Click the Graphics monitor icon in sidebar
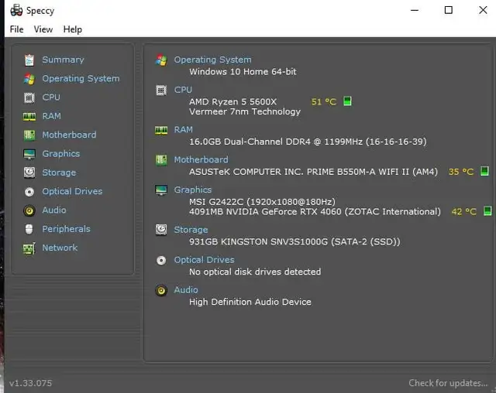 coord(29,154)
